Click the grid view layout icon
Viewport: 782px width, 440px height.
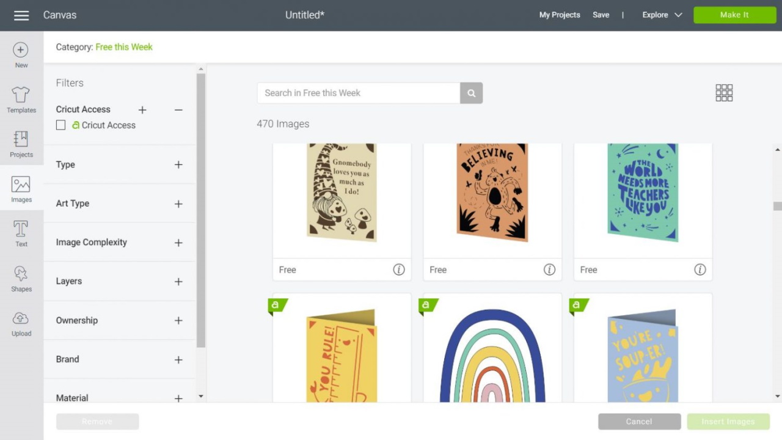click(724, 92)
